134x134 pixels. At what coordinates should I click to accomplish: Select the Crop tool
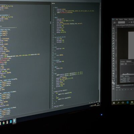[114, 38]
